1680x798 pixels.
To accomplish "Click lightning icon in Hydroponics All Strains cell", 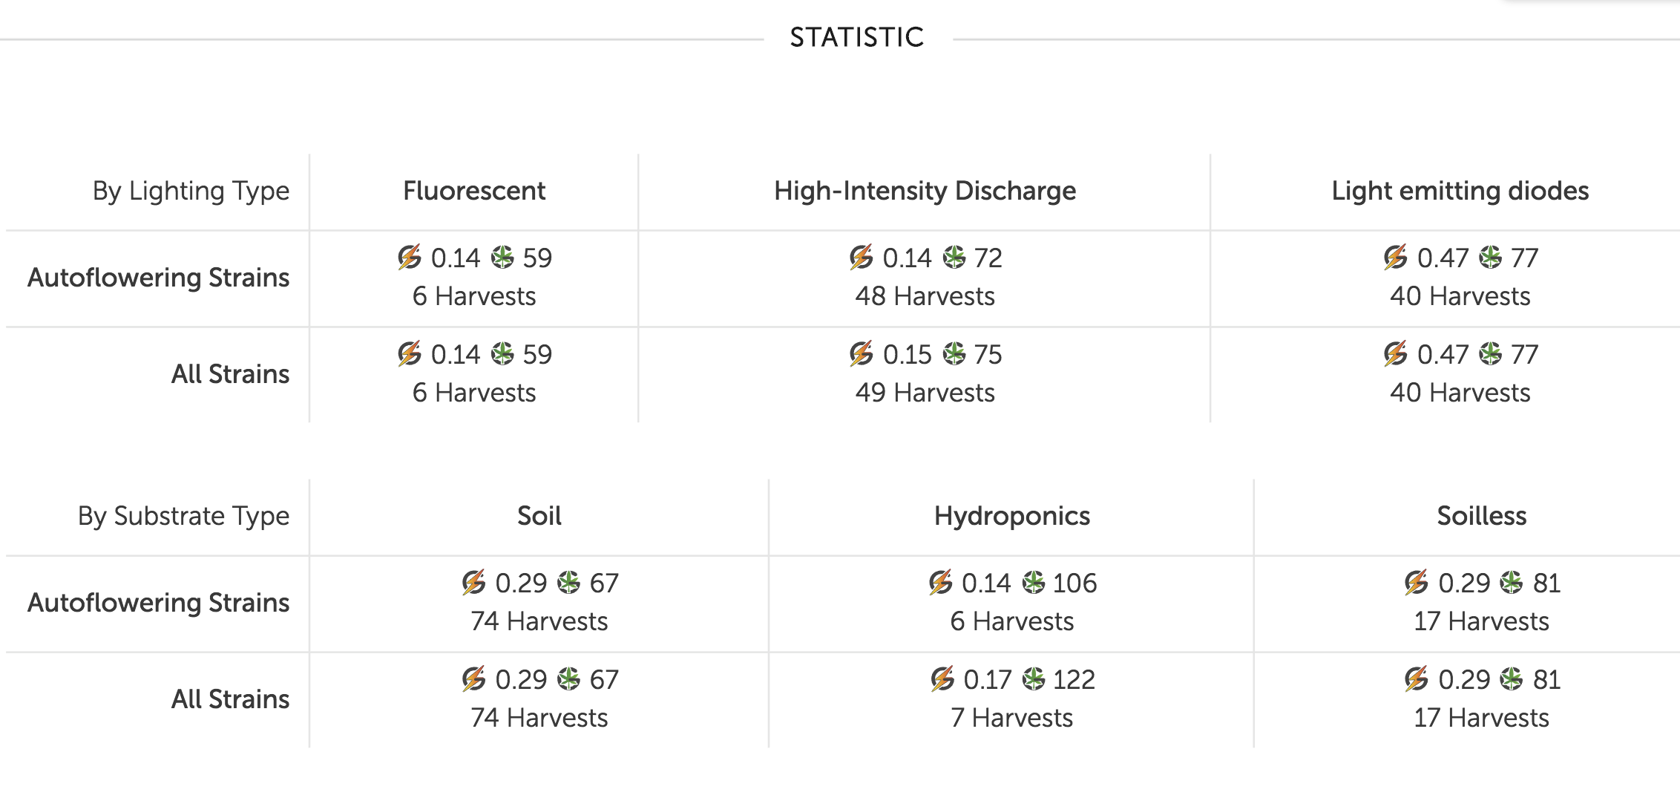I will tap(942, 679).
